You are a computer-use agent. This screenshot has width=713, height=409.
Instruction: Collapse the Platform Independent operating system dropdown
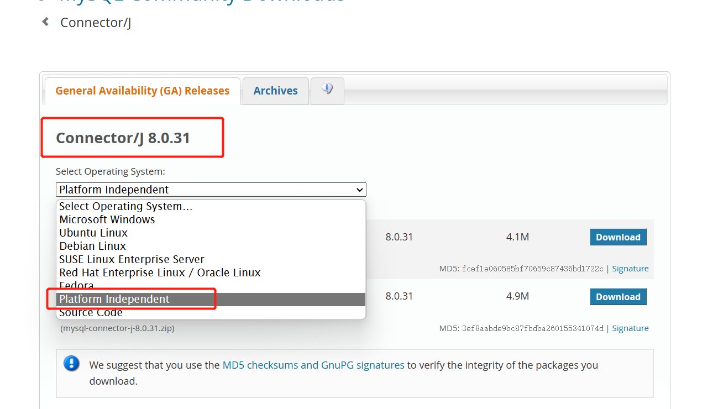(x=211, y=190)
